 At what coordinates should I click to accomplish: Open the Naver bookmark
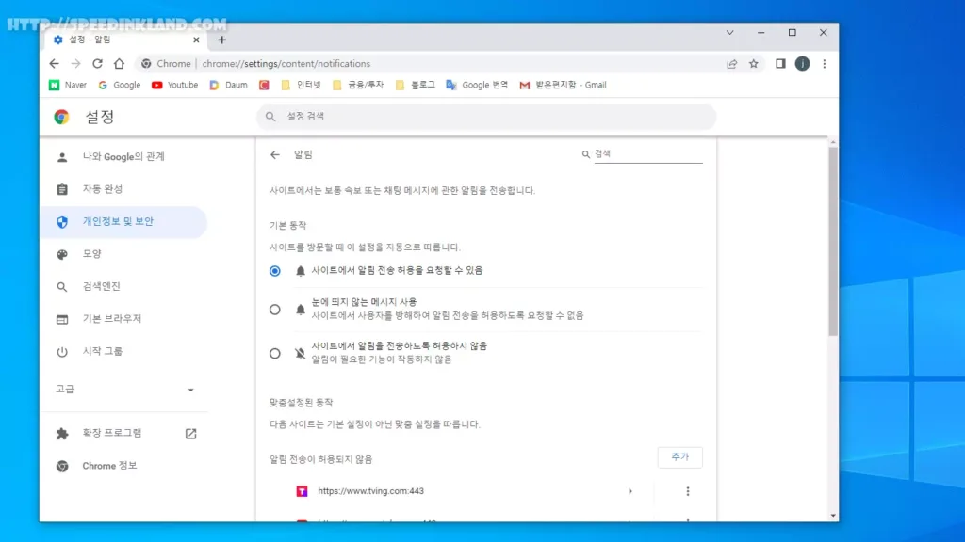(x=68, y=85)
